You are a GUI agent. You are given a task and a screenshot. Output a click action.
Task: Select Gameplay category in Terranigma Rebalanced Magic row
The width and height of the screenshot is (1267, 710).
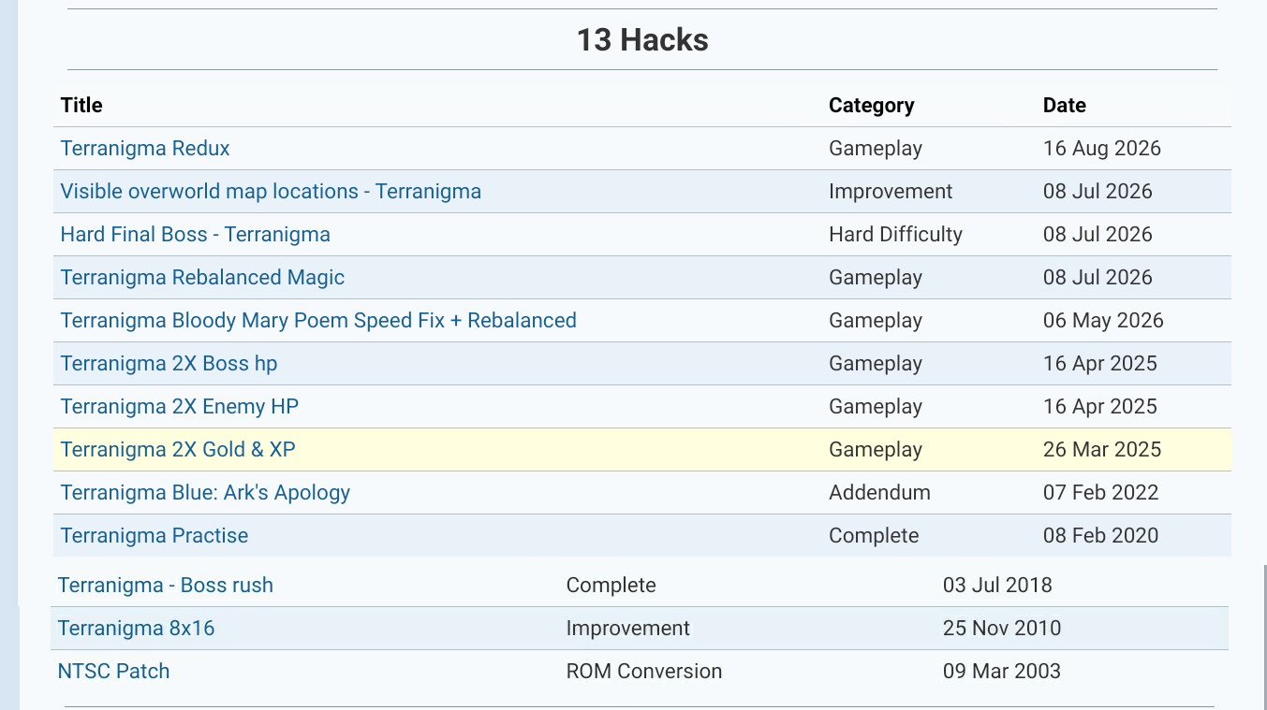[x=876, y=277]
